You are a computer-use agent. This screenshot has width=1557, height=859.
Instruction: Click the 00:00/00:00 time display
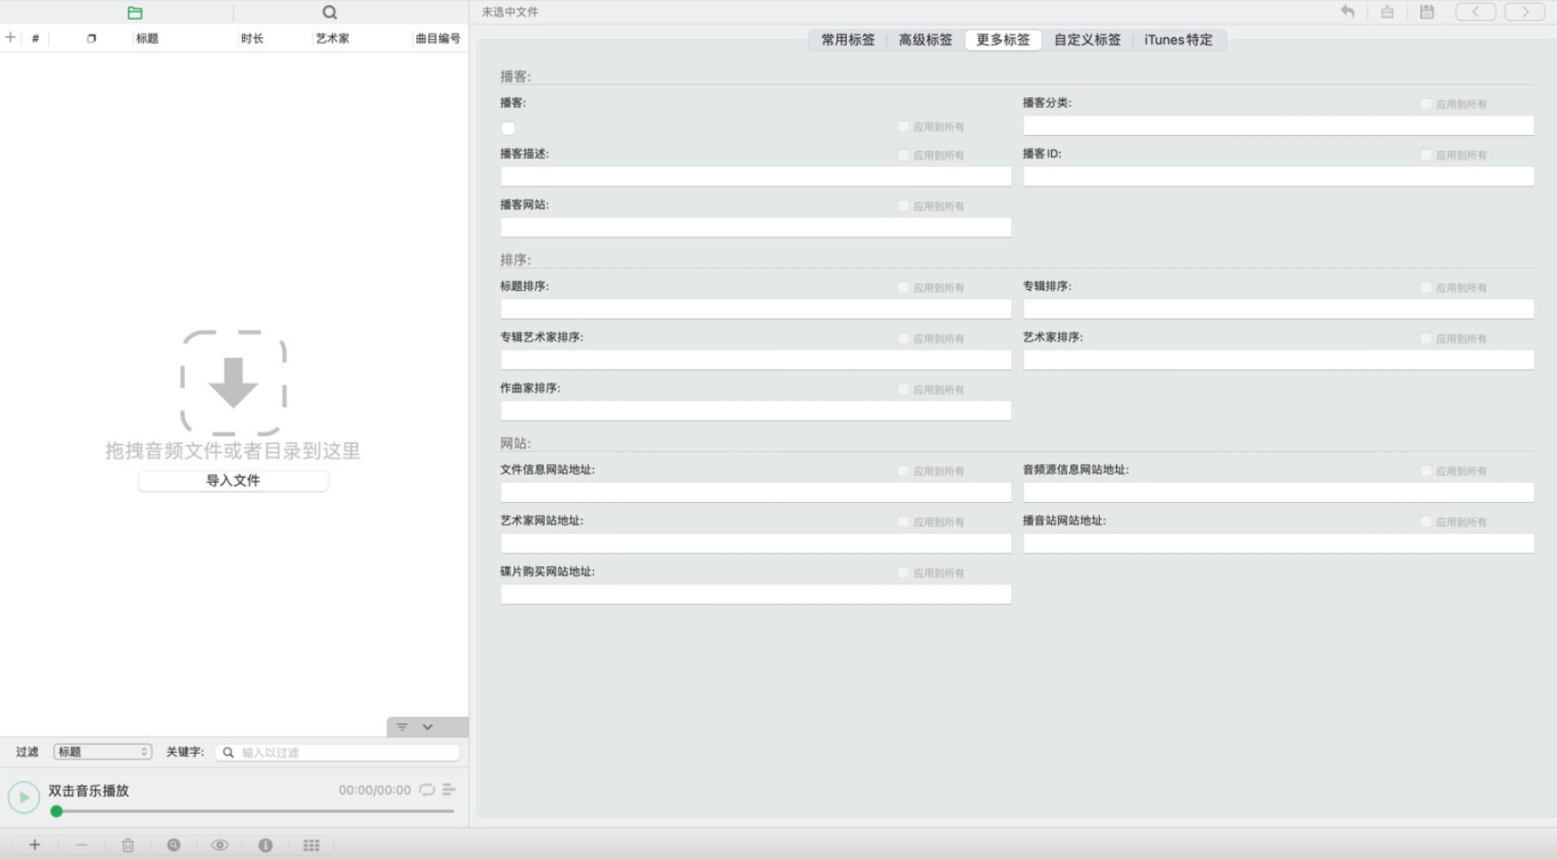point(375,790)
